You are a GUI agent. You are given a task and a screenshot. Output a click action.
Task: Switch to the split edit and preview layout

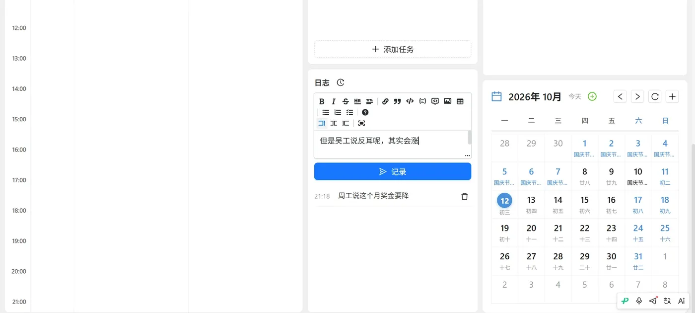click(x=334, y=123)
